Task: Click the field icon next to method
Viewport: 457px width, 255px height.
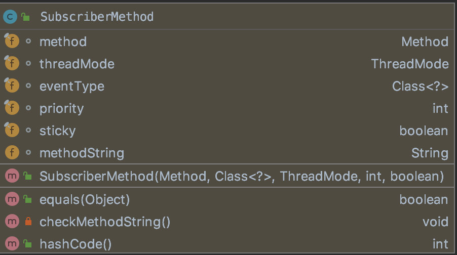Action: 11,41
